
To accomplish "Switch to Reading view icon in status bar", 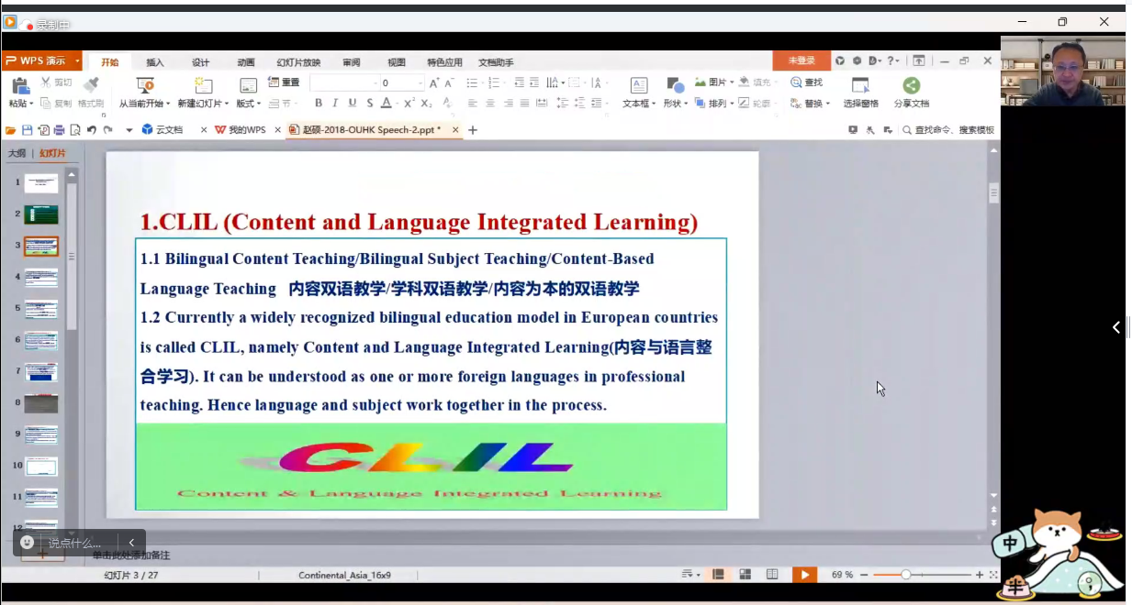I will click(x=772, y=575).
